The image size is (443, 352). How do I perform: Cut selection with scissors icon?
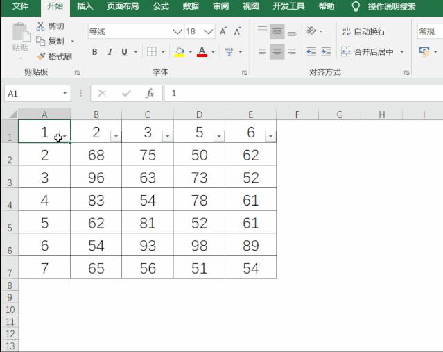coord(40,26)
